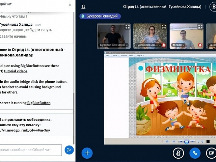Rotate image counterclockwise in photo viewer
The width and height of the screenshot is (216, 162).
point(198,141)
